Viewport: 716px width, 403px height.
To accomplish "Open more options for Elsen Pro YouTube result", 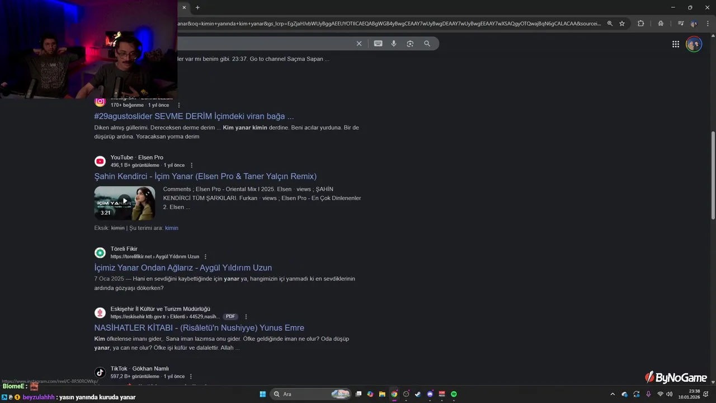I will point(191,165).
